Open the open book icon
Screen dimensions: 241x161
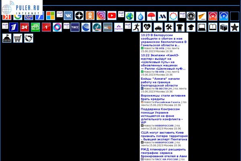pos(213,27)
